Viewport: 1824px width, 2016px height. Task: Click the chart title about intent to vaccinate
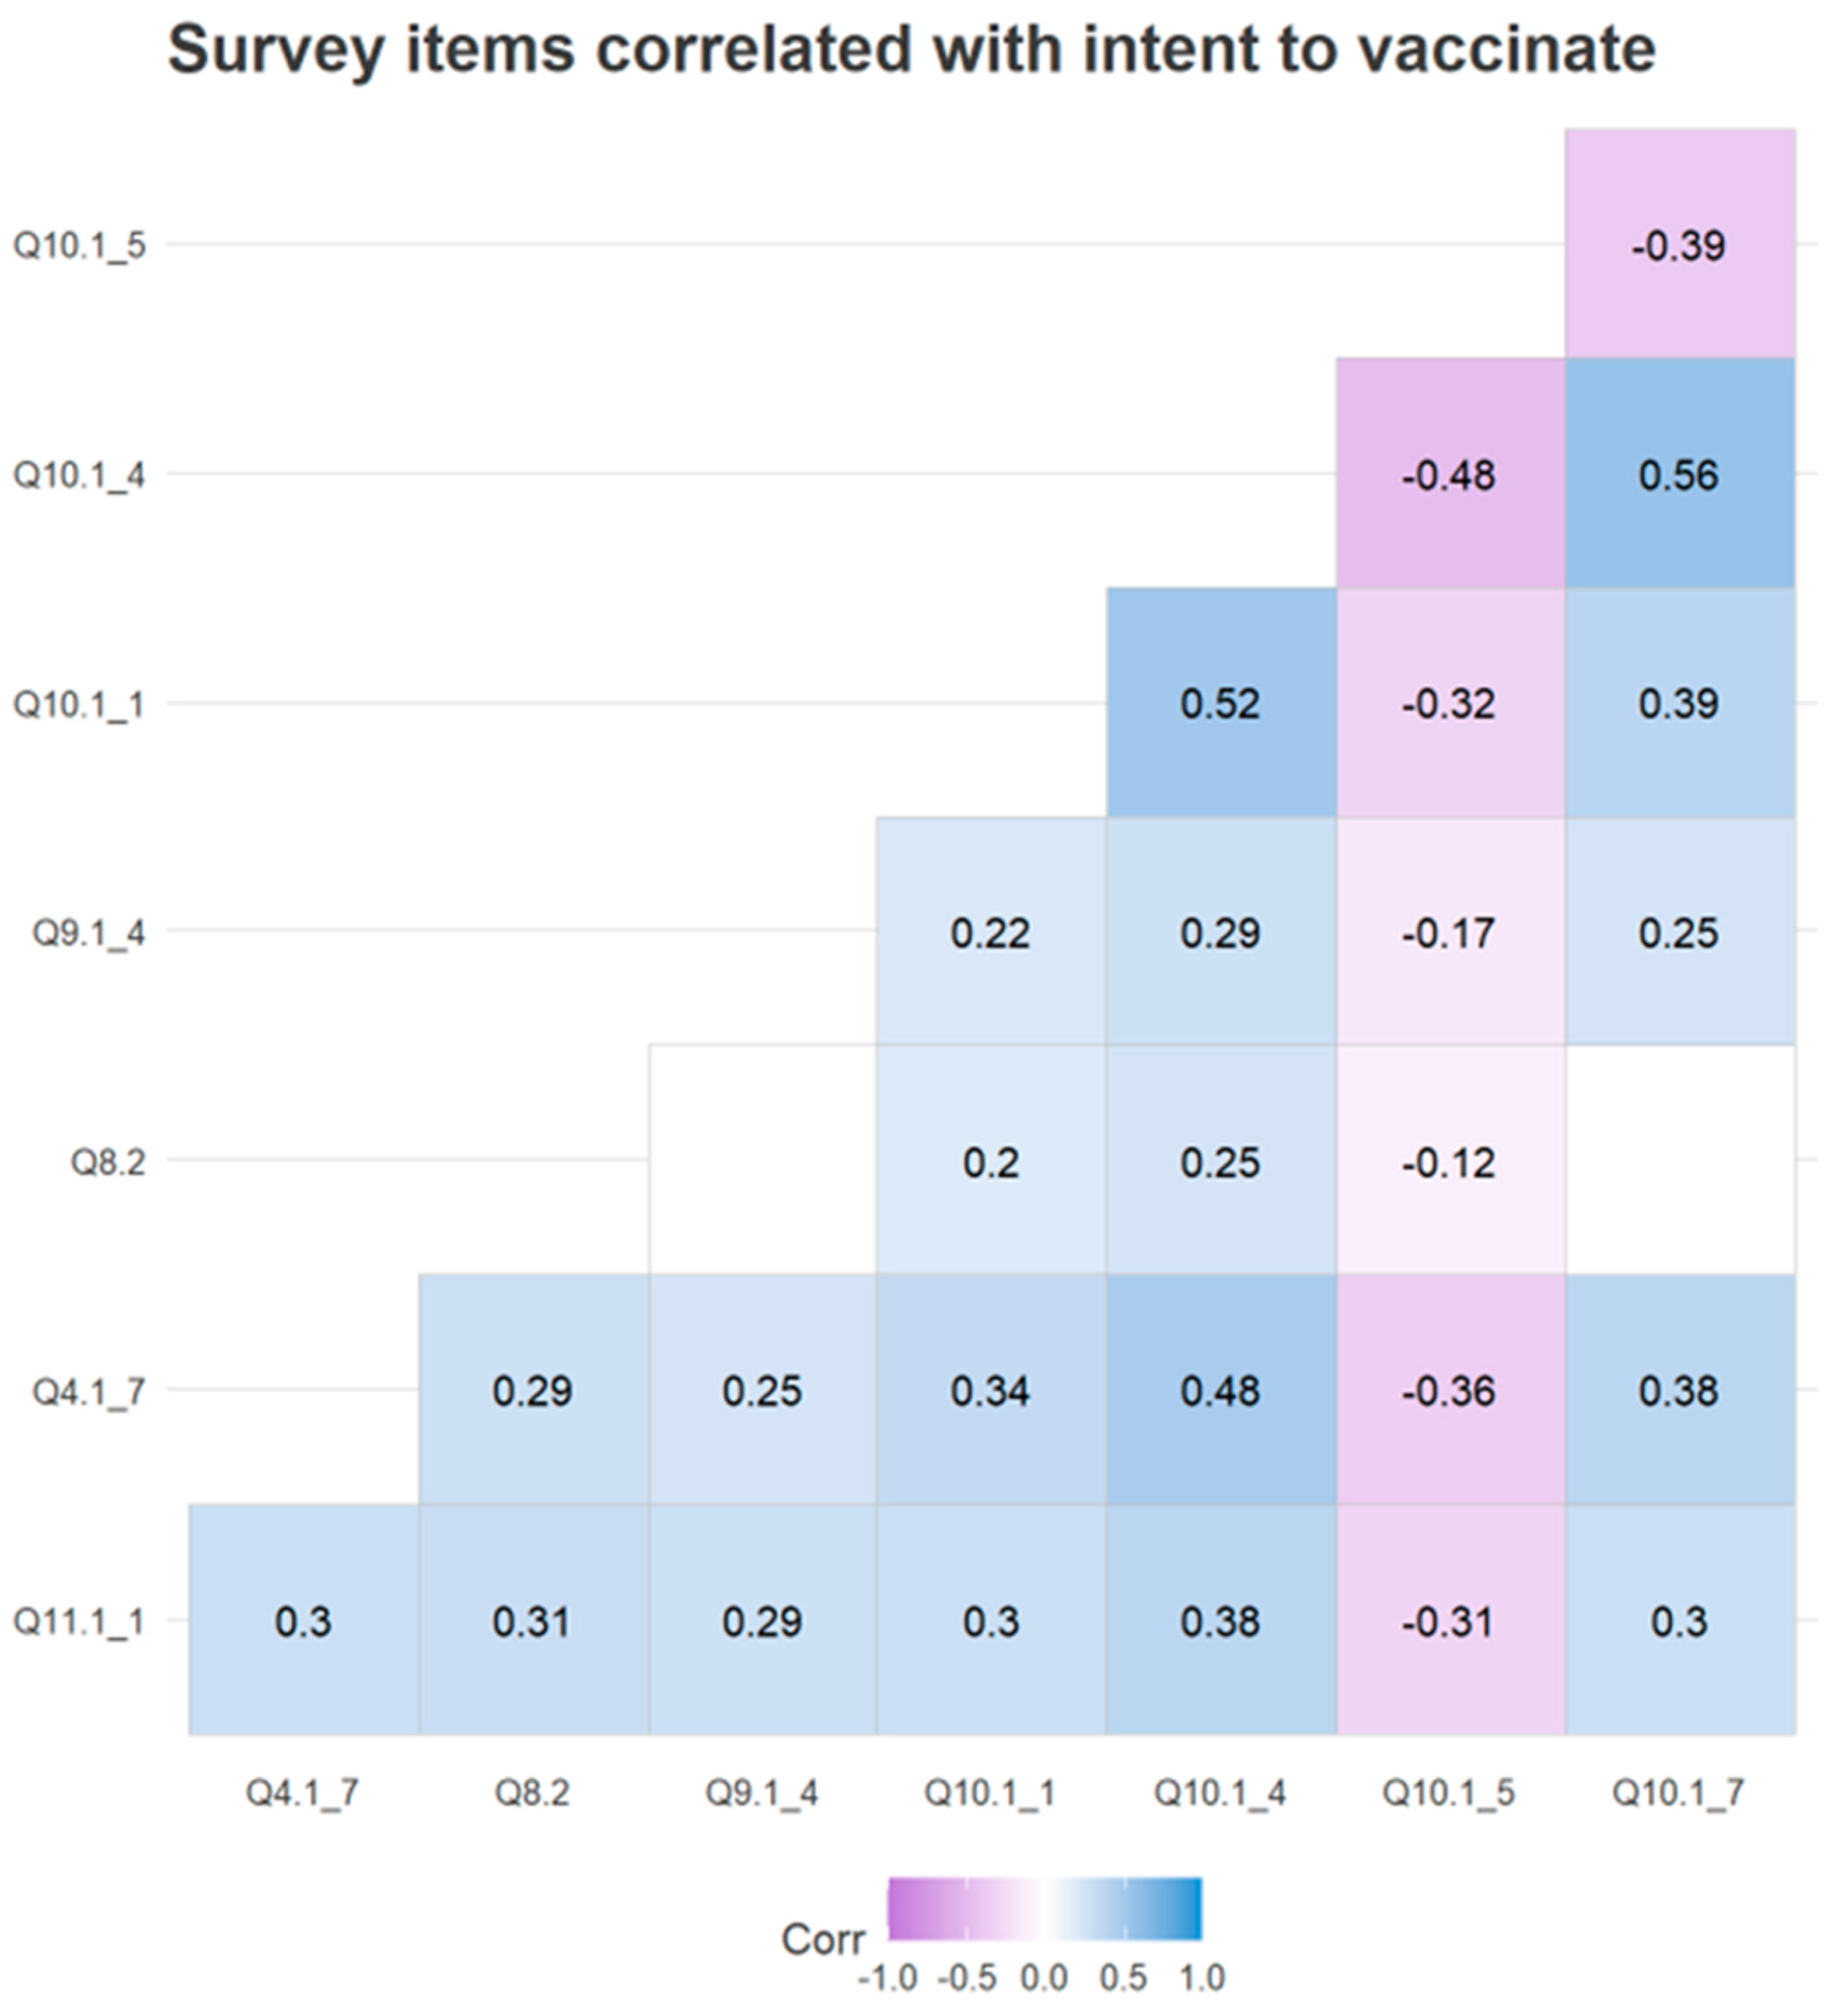point(911,50)
